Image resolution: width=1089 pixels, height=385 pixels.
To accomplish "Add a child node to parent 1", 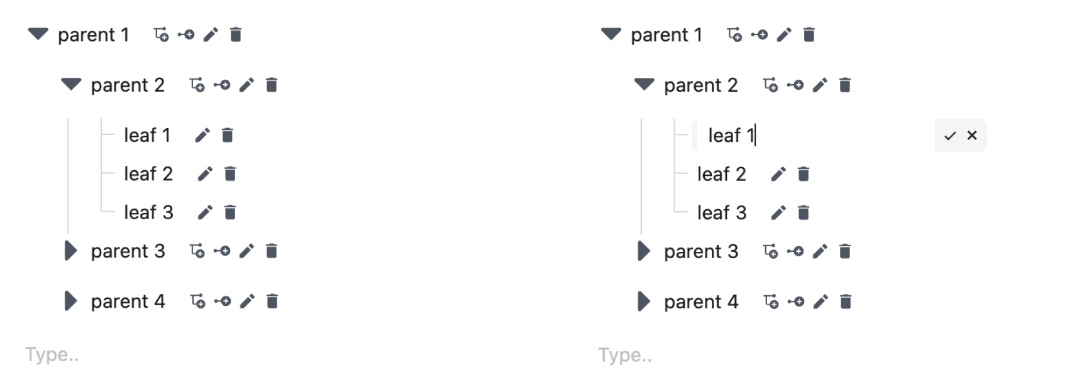I will coord(162,35).
